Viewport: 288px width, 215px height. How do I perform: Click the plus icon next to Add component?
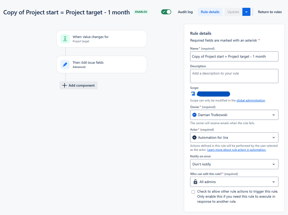[x=65, y=85]
